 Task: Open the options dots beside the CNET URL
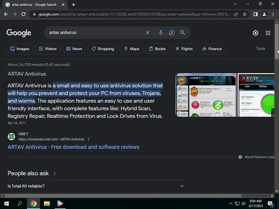coord(89,139)
